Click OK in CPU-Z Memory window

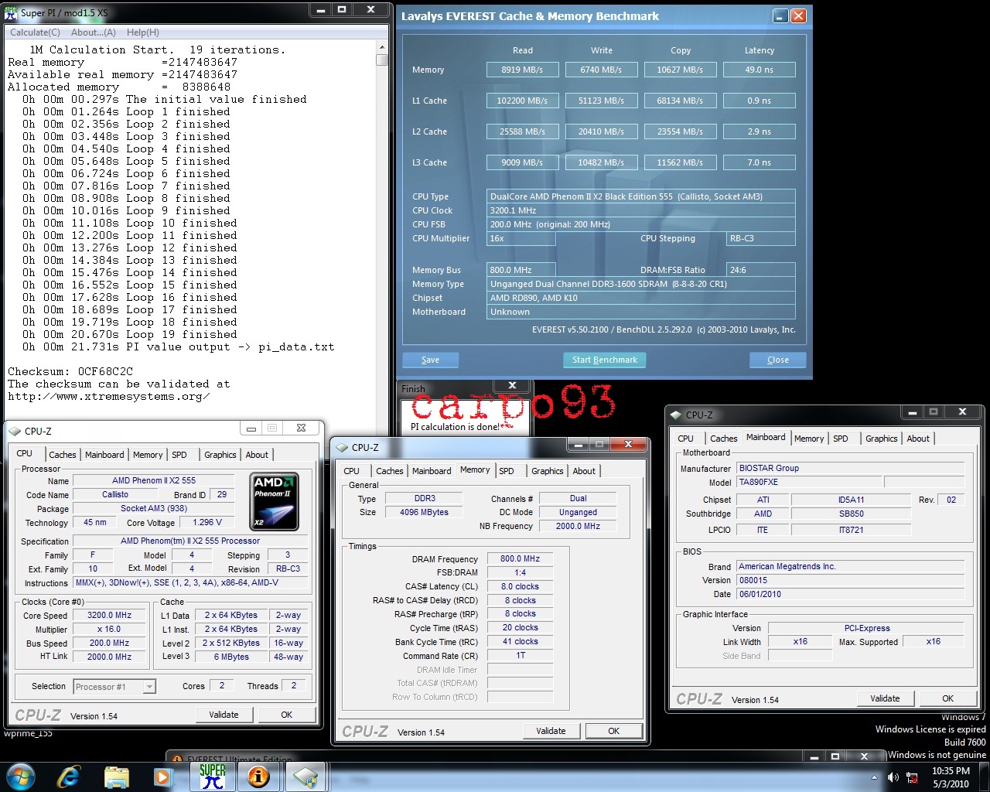613,731
